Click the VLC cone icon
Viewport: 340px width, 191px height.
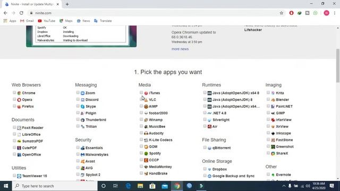pyautogui.click(x=146, y=100)
